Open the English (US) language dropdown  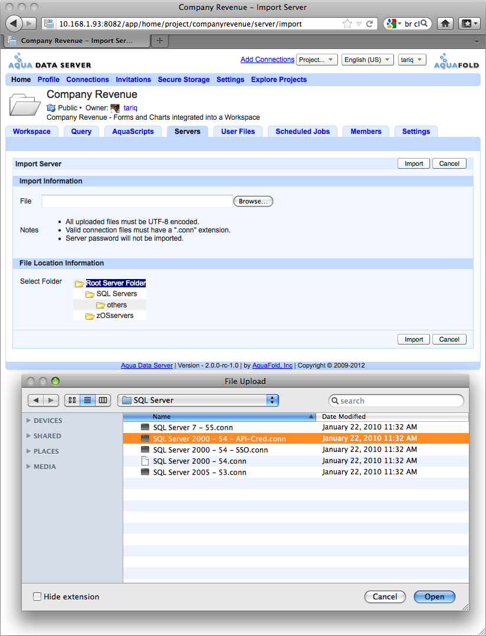point(367,60)
